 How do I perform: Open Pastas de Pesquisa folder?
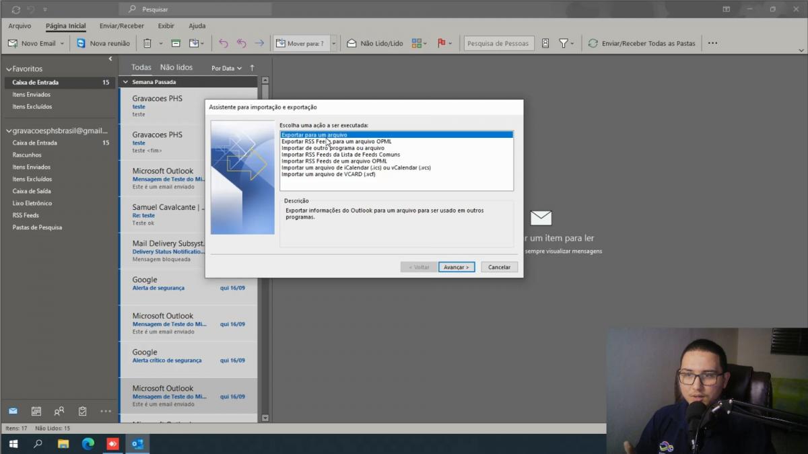point(37,227)
